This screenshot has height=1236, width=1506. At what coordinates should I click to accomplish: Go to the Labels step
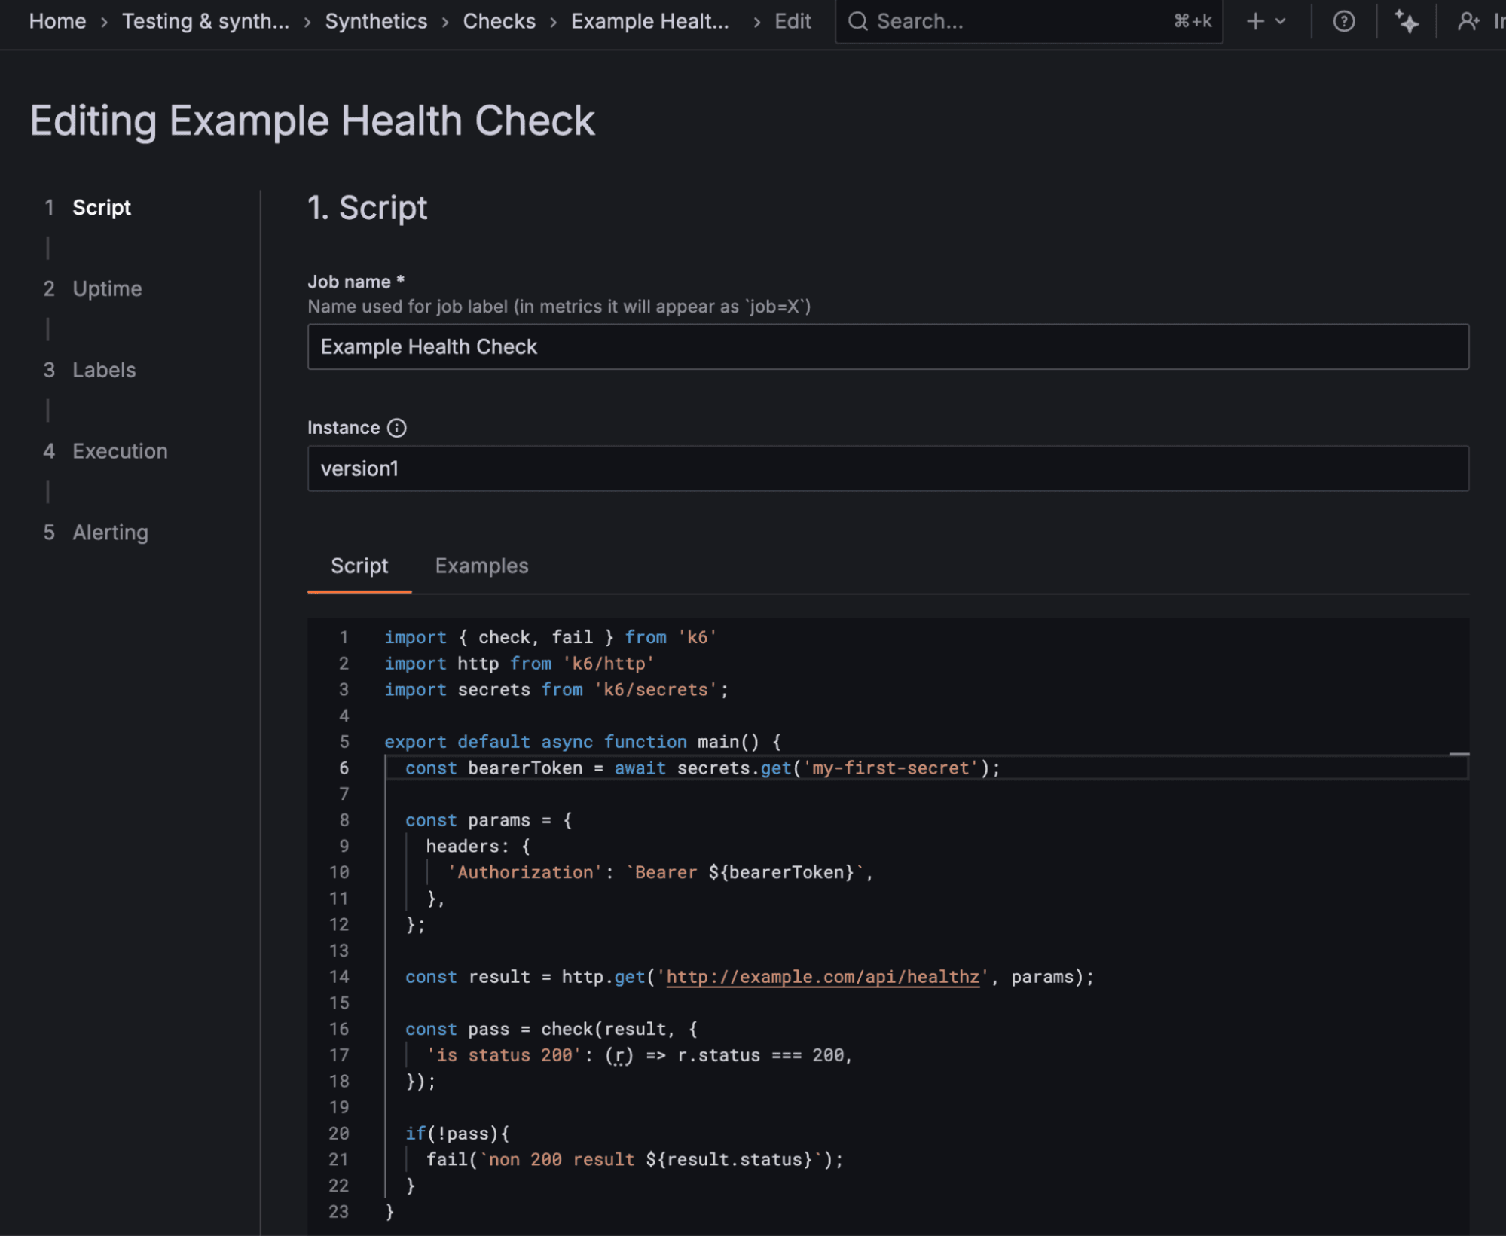104,370
